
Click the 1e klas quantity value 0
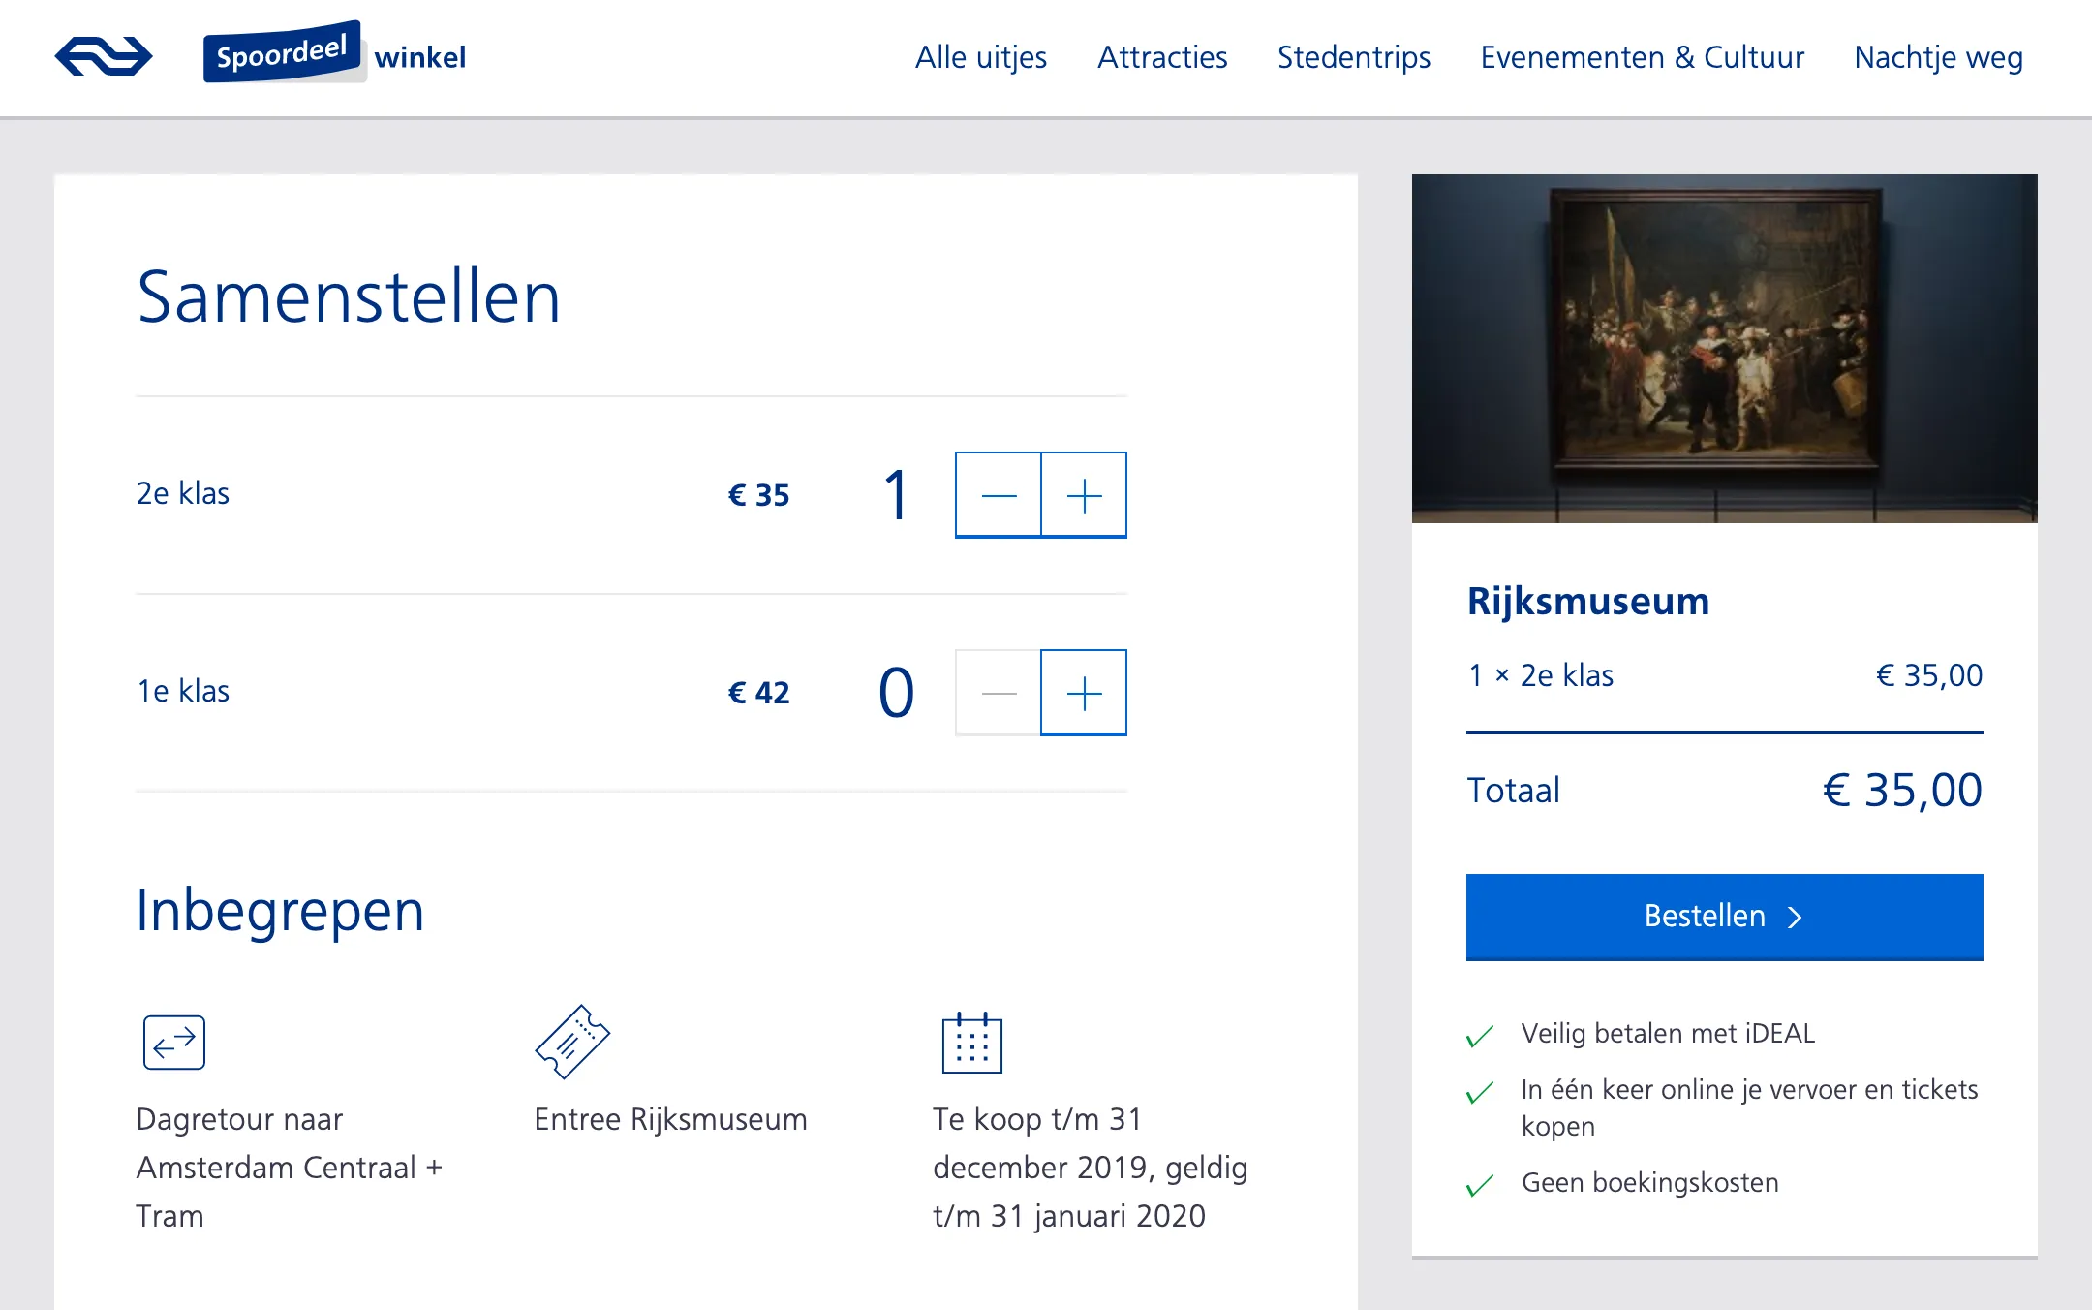point(897,693)
